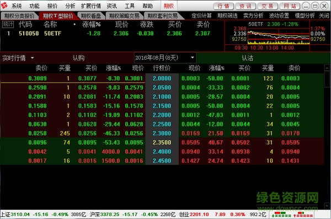Select strike price 2.1000 row
The width and height of the screenshot is (331, 219).
click(x=162, y=97)
